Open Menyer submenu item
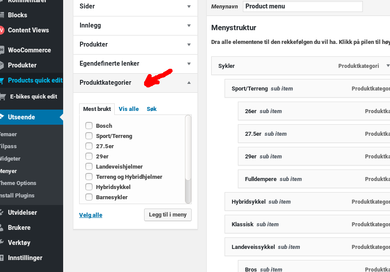This screenshot has width=390, height=272. coord(8,171)
